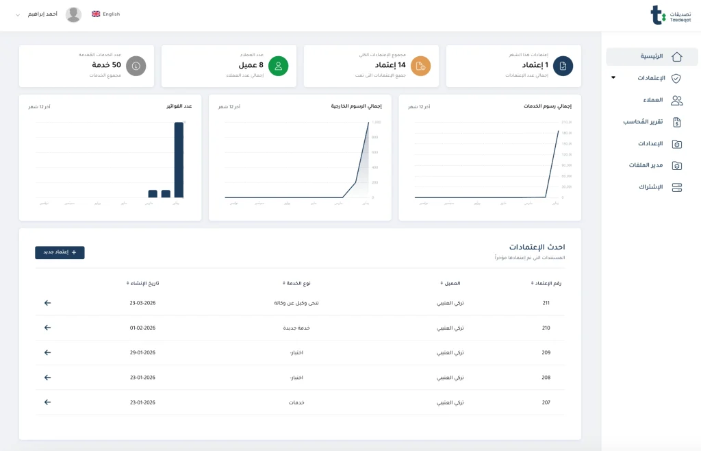Open تقرير المُحاسب accountant report icon
This screenshot has width=701, height=451.
point(676,122)
